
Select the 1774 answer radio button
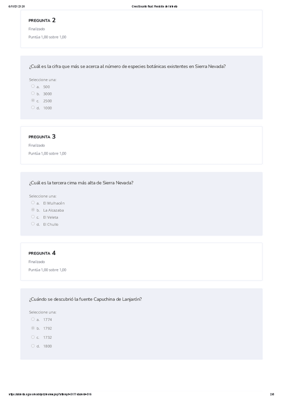(x=33, y=319)
